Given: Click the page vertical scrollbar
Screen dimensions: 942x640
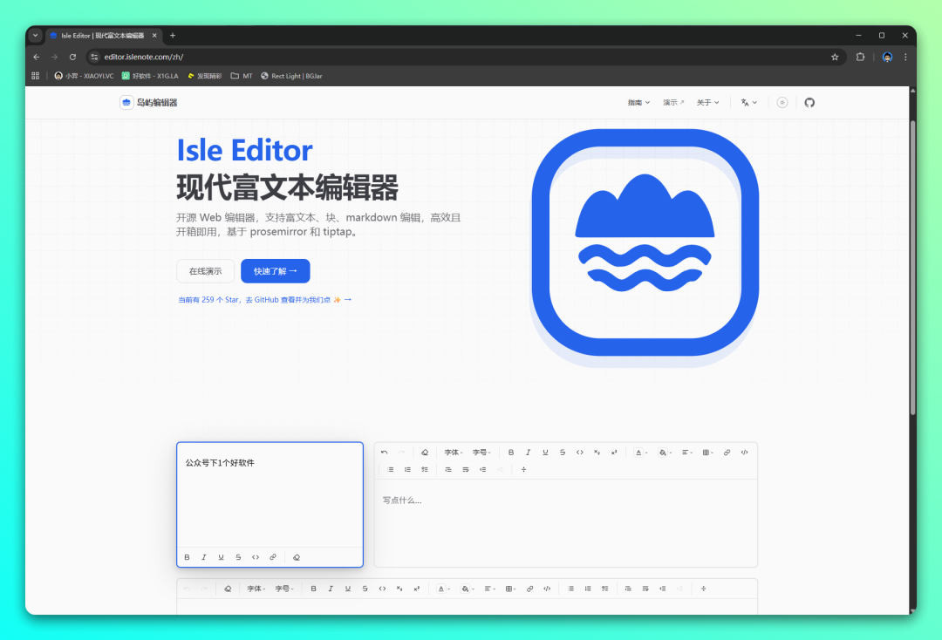Looking at the screenshot, I should [x=912, y=267].
